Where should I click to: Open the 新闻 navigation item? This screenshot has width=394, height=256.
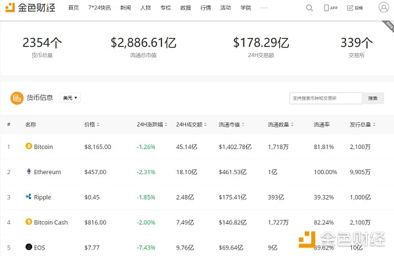pyautogui.click(x=125, y=8)
